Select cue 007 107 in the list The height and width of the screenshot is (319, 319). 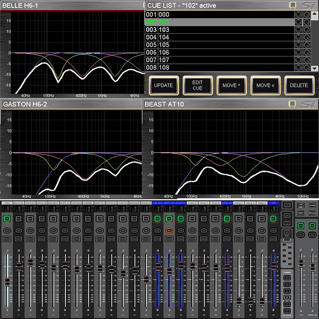point(220,60)
